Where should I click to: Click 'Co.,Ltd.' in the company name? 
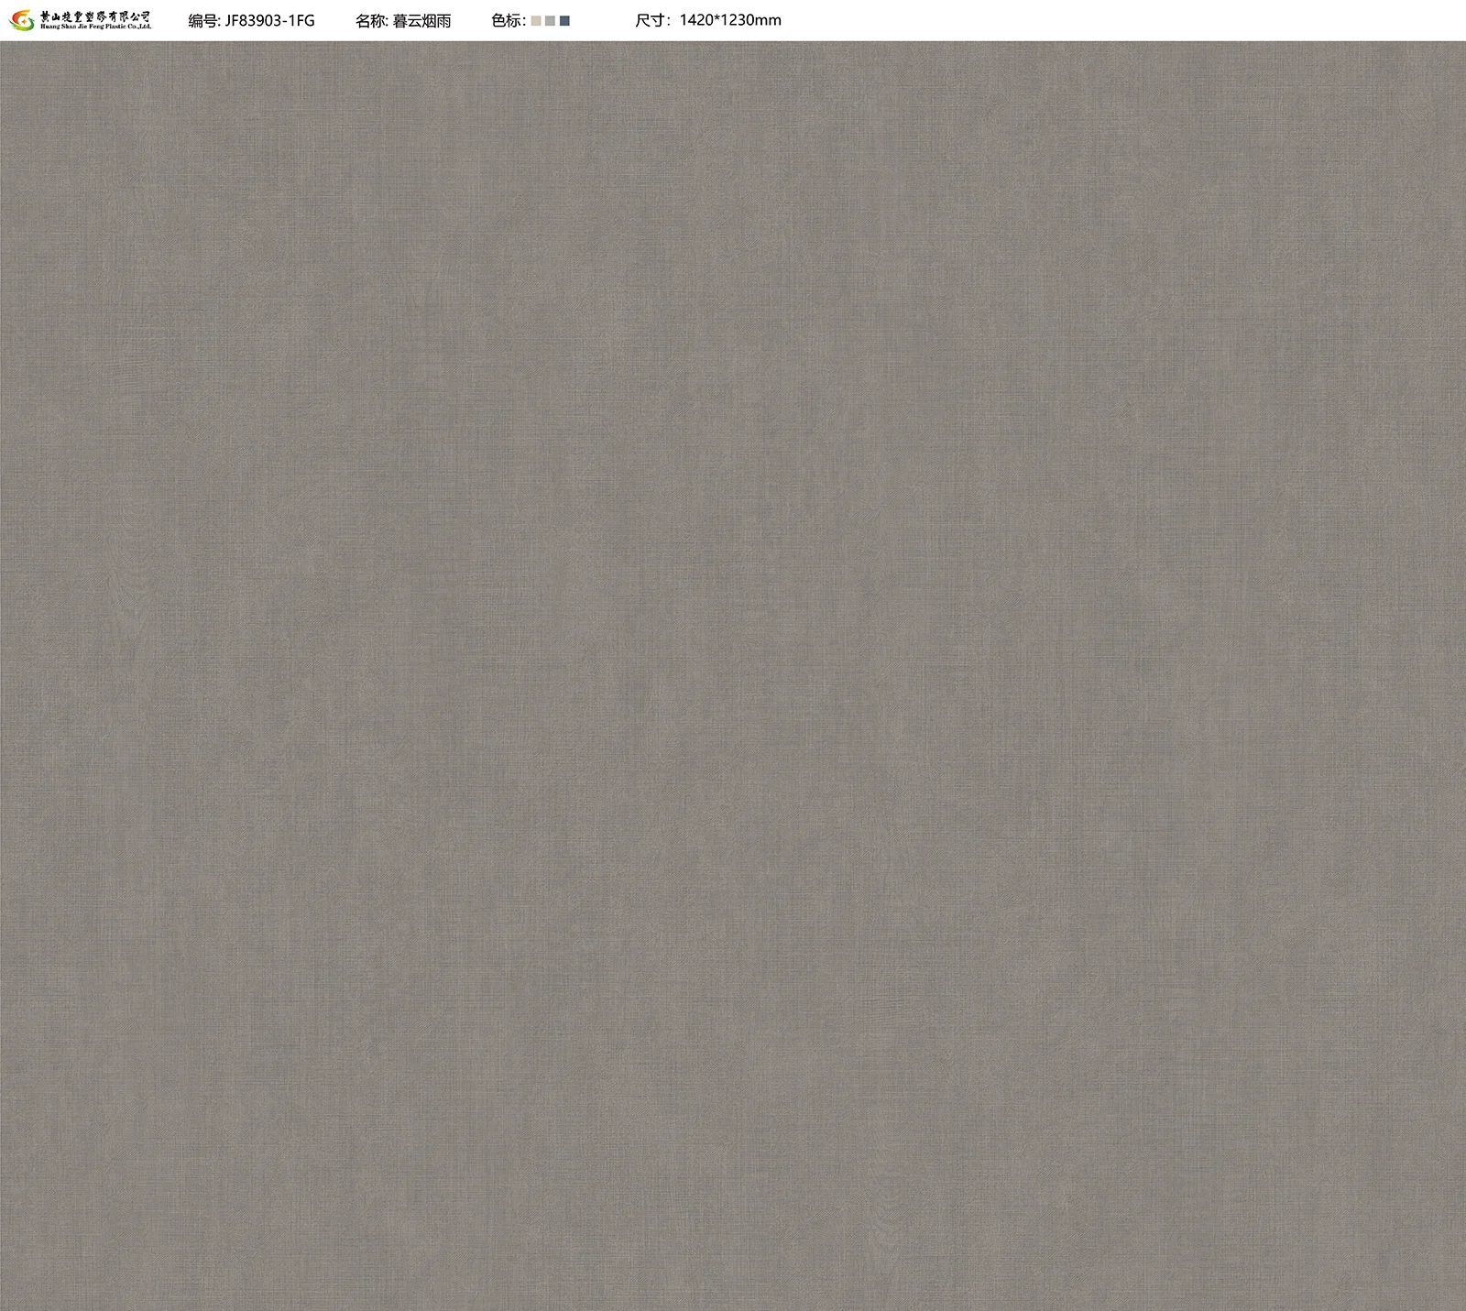(x=136, y=27)
